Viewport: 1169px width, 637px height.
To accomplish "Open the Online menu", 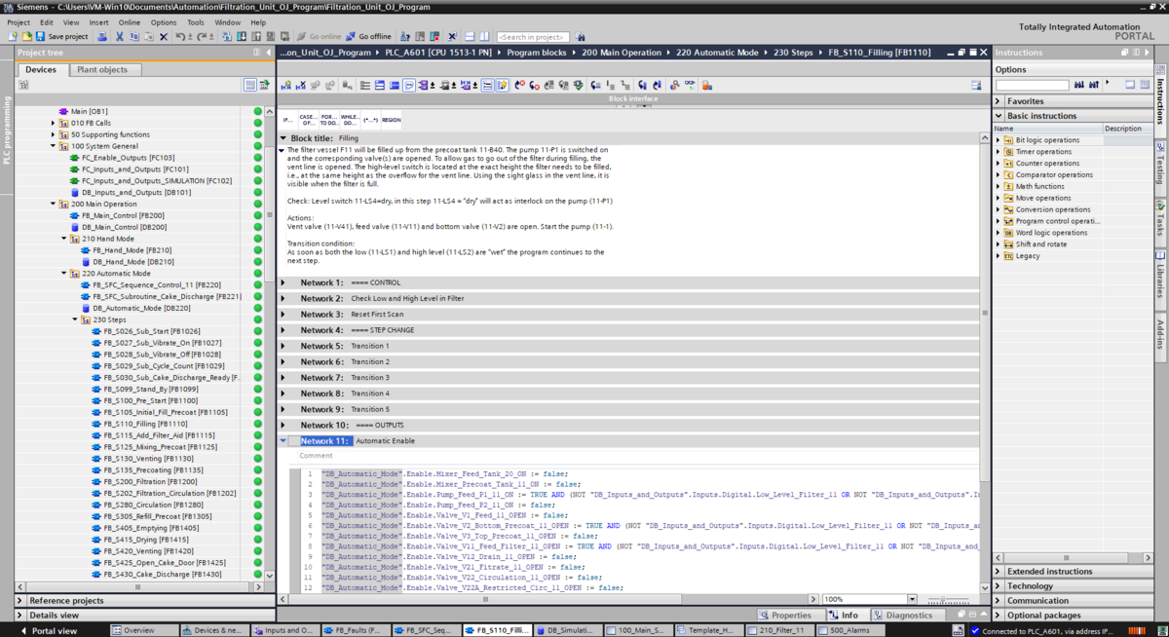I will [x=129, y=22].
